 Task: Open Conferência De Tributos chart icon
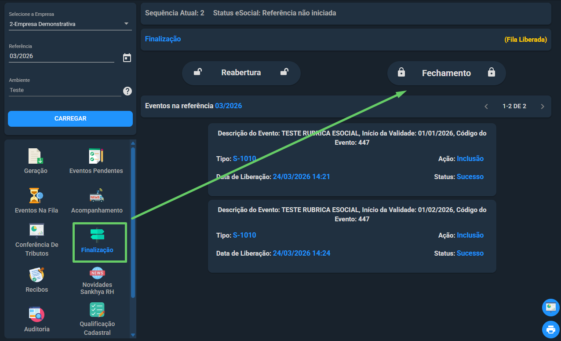(x=36, y=230)
